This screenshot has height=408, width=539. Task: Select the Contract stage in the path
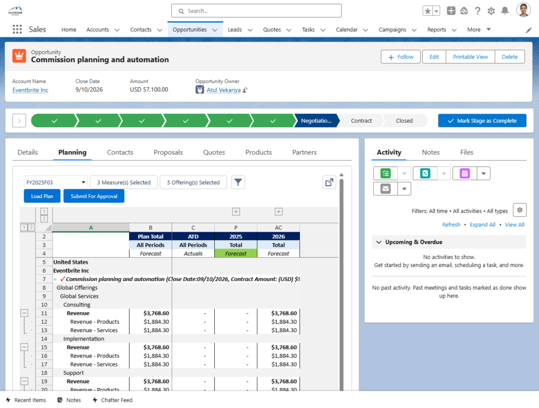pos(361,121)
